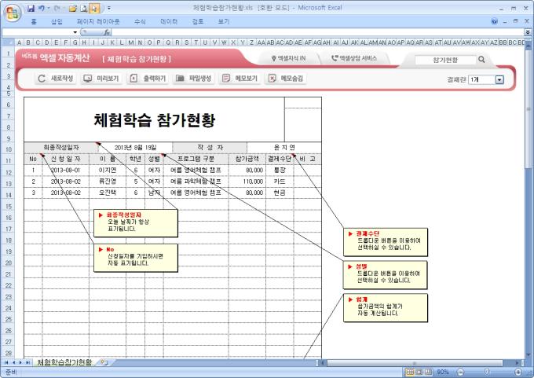Screen dimensions: 534x378
Task: Click the 메모보기 button
Action: pyautogui.click(x=240, y=79)
